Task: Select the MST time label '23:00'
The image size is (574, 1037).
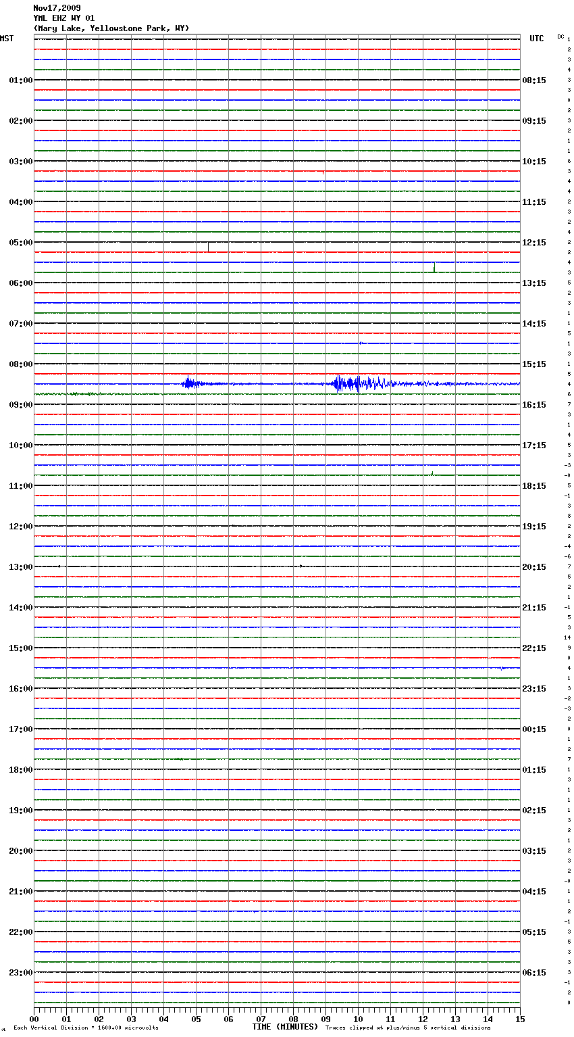Action: tap(21, 973)
